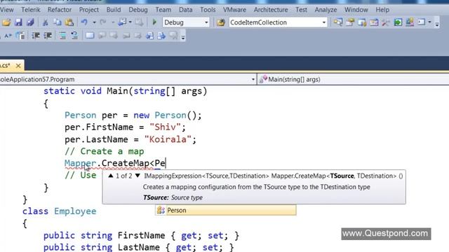449x252 pixels.
Task: Start debugging with green play arrow
Action: point(154,22)
